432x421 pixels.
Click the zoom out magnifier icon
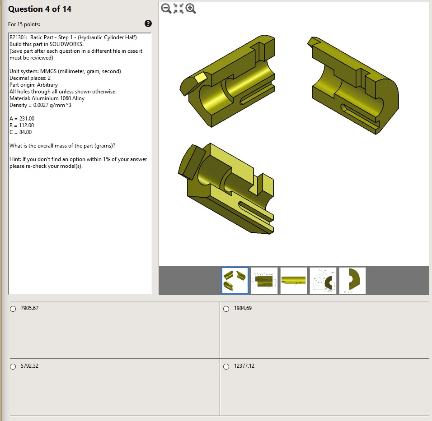[x=166, y=8]
